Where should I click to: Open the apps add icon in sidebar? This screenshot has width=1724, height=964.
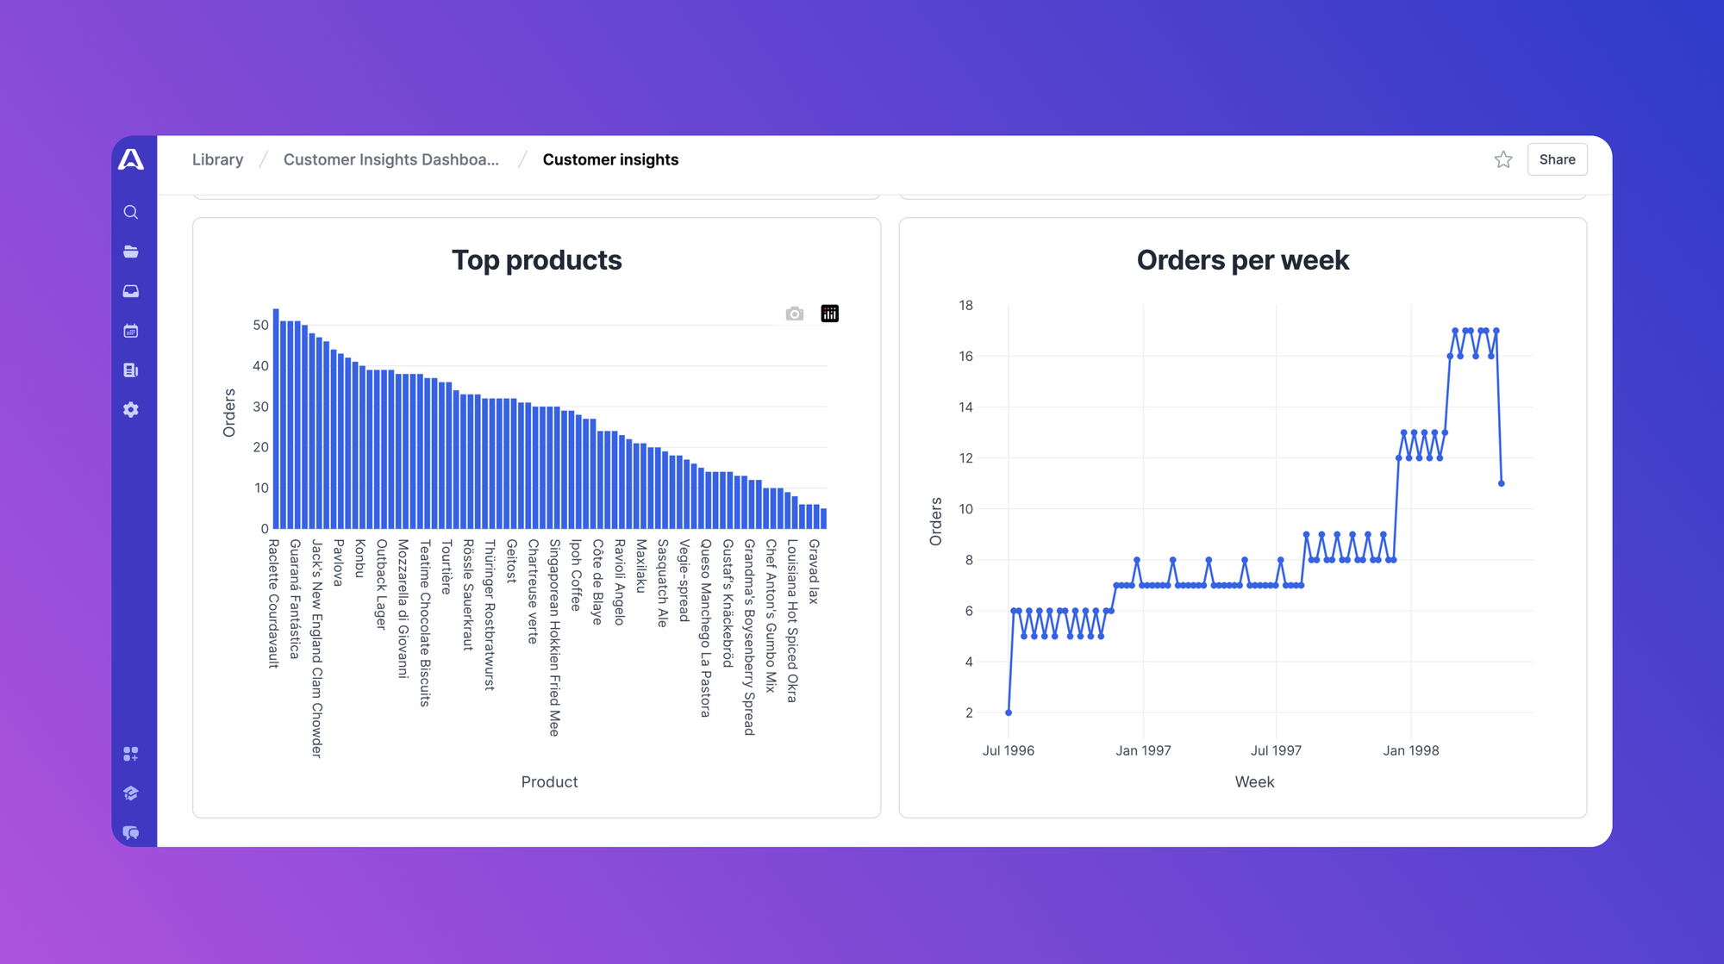tap(131, 754)
